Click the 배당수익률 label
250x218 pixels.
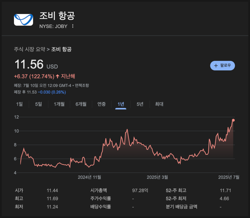[101, 207]
